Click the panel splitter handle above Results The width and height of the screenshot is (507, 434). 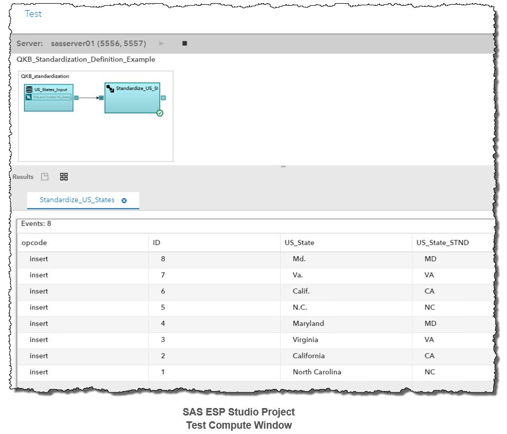[283, 167]
